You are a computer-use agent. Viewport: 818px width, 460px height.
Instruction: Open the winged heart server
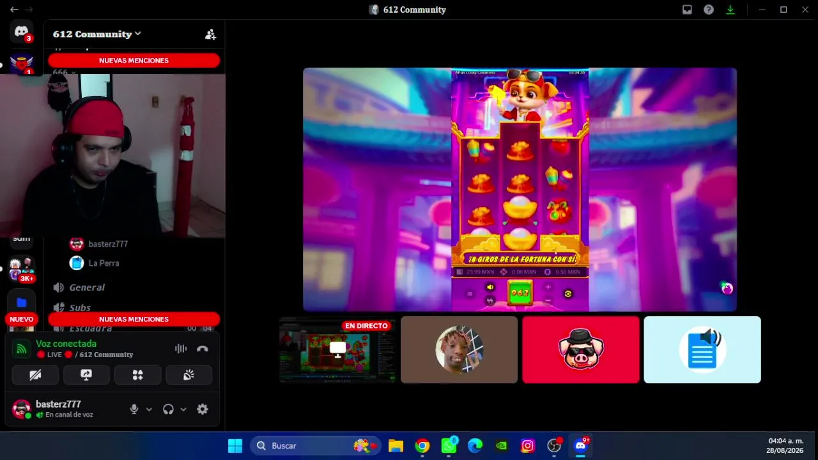pyautogui.click(x=21, y=63)
